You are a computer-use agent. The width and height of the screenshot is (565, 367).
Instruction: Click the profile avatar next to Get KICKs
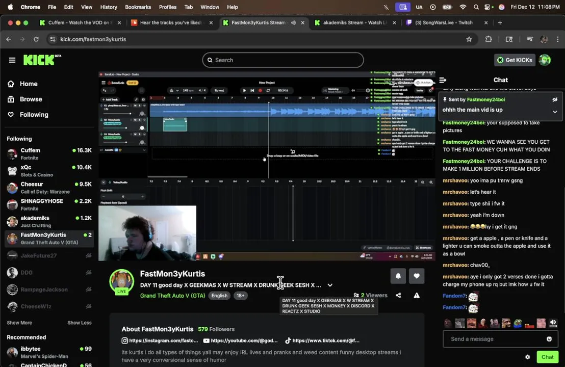tap(545, 60)
